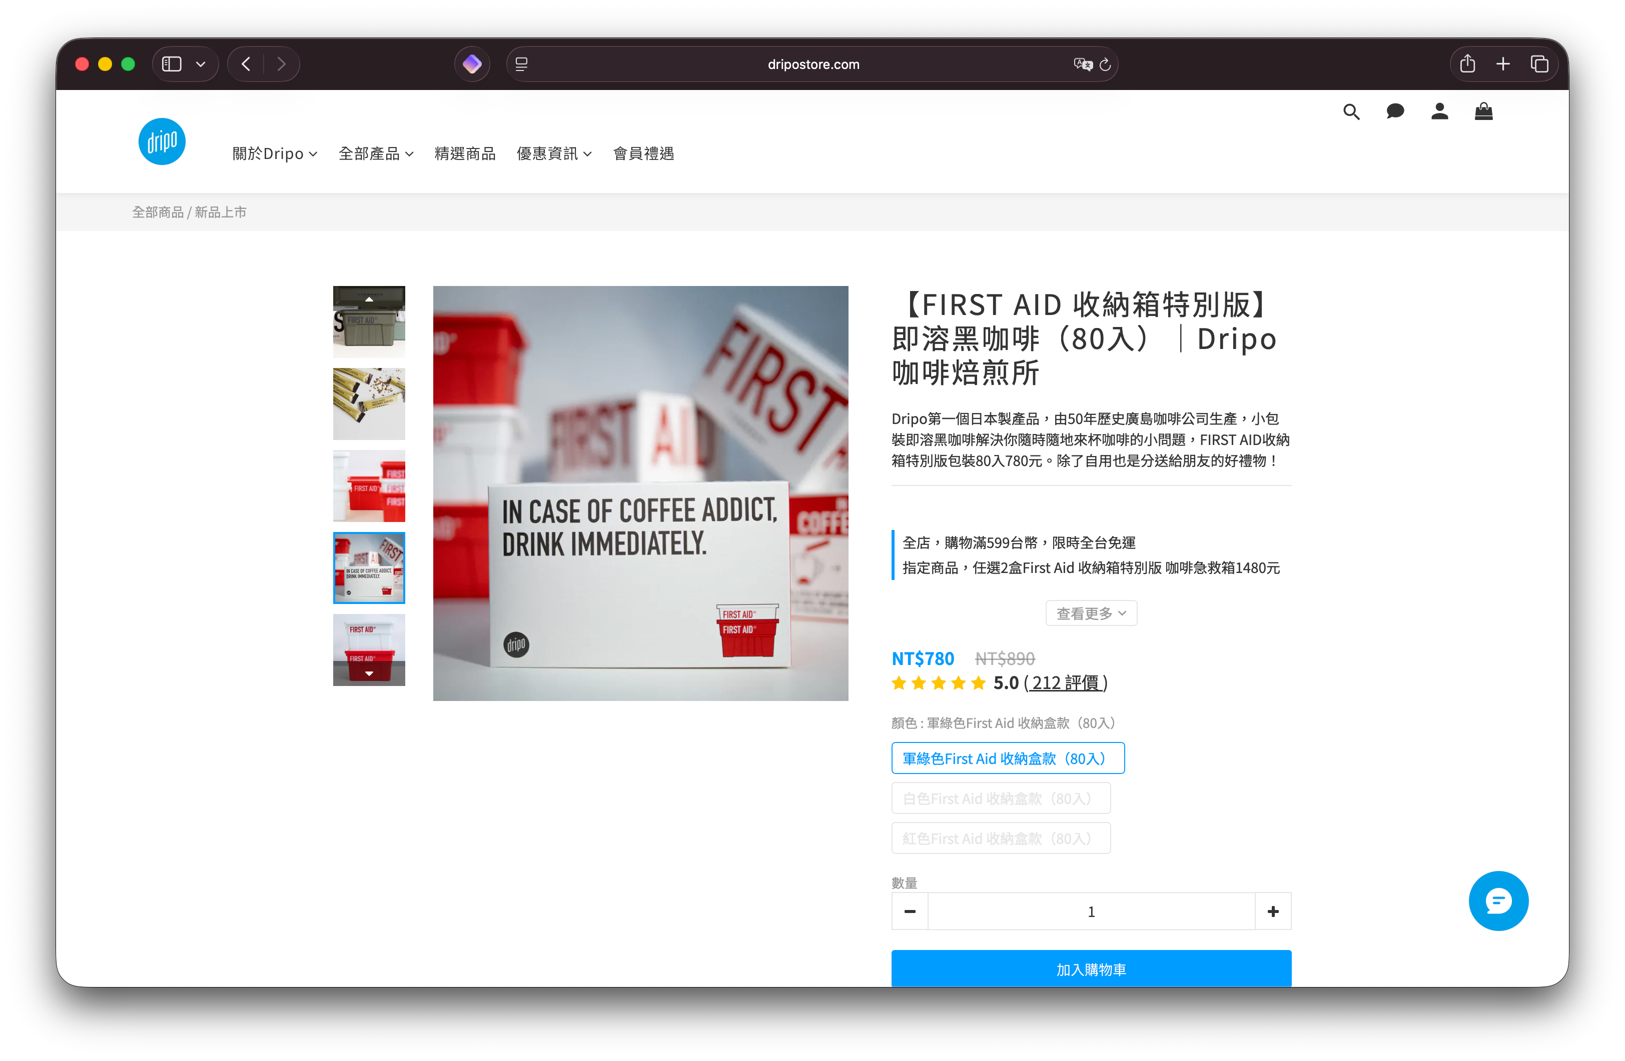Click the Dripo logo
This screenshot has width=1625, height=1061.
click(x=162, y=141)
